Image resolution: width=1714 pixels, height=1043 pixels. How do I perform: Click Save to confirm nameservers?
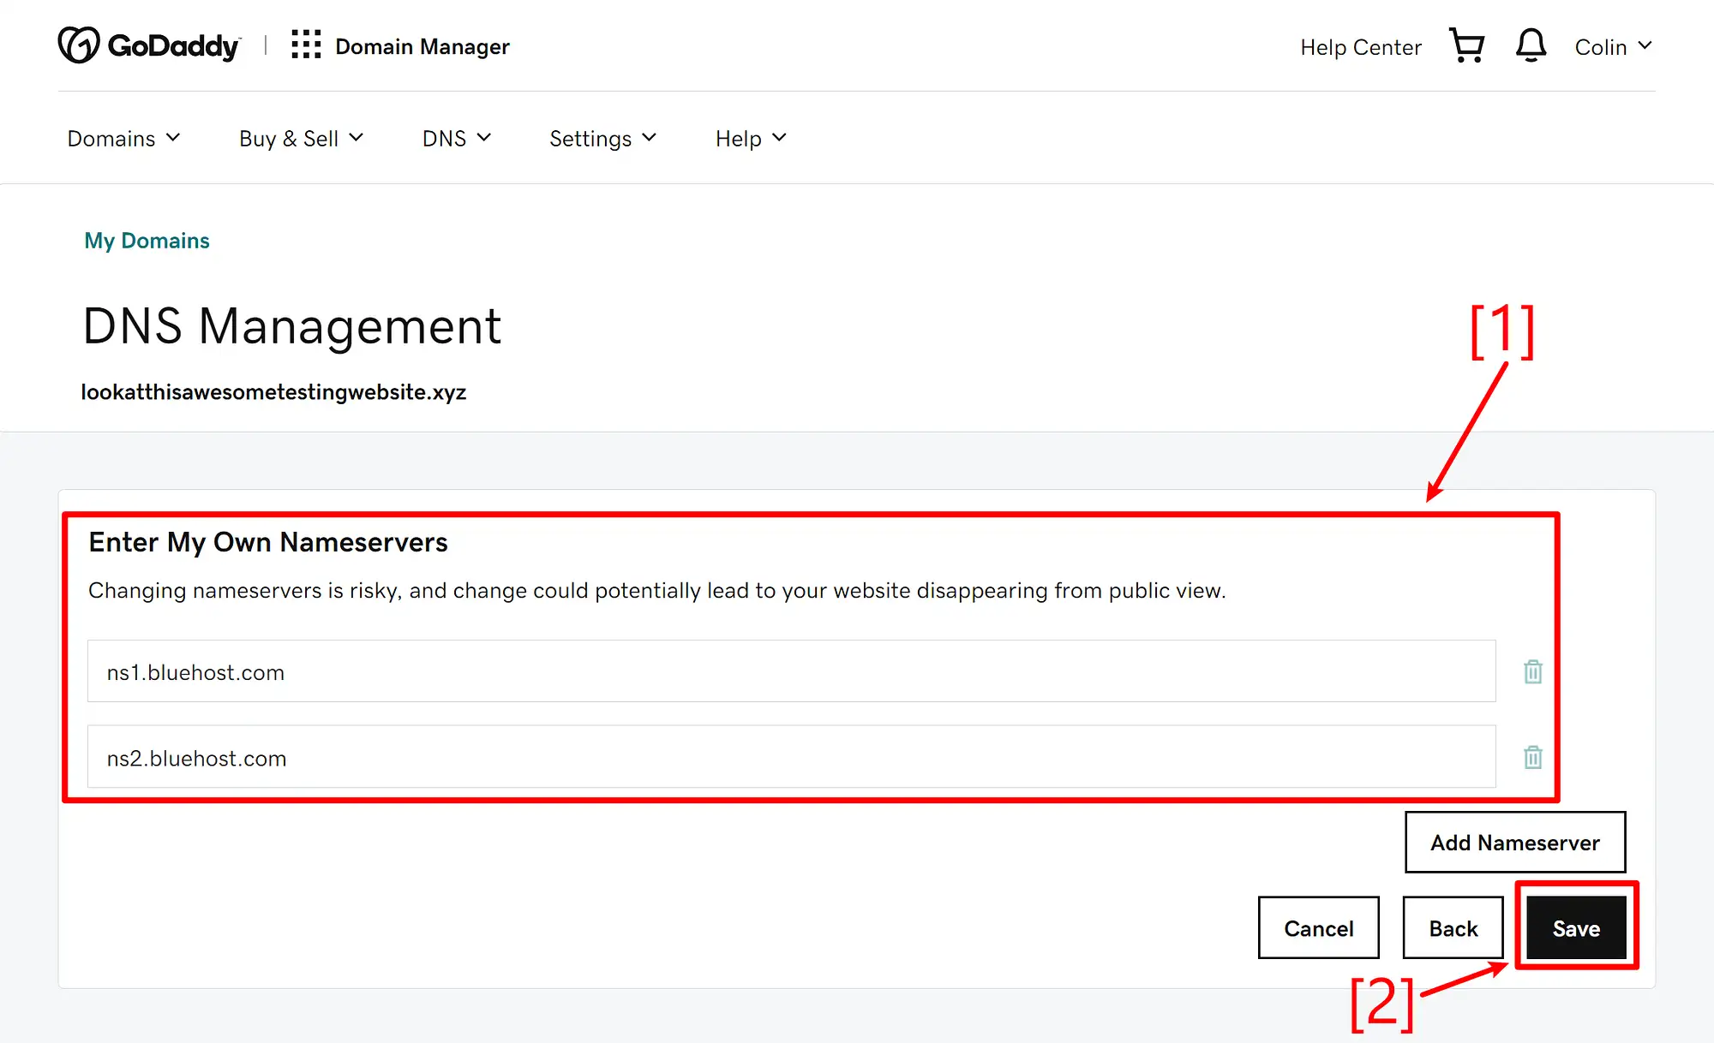pyautogui.click(x=1576, y=928)
